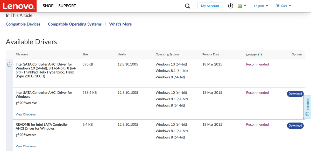Jump to Compatible Devices section
This screenshot has height=152, width=311.
[23, 24]
